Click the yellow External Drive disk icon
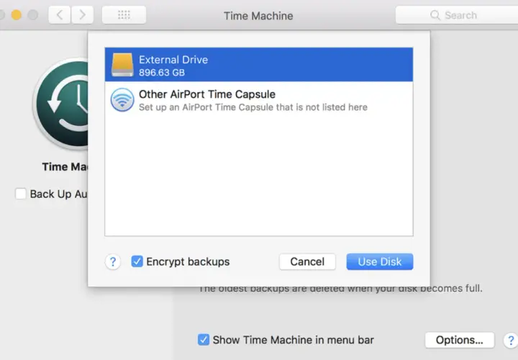 tap(122, 65)
